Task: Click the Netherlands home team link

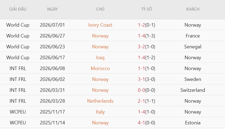Action: pos(100,101)
